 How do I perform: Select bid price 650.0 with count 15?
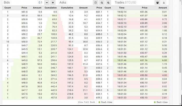(x=24, y=42)
